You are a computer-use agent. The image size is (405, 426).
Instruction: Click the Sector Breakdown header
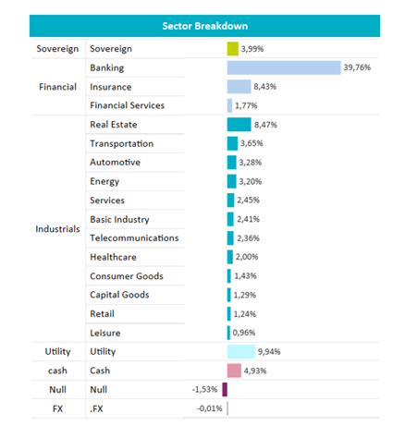(x=204, y=26)
